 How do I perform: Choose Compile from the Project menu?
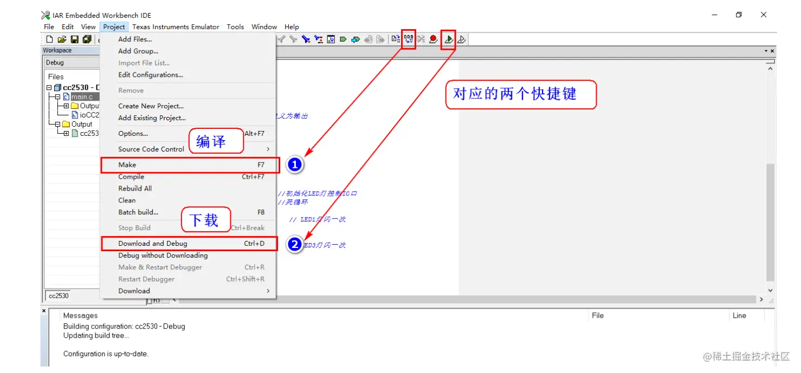[x=188, y=176]
